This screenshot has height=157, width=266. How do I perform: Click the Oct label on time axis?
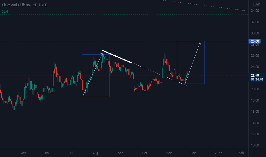(145, 153)
